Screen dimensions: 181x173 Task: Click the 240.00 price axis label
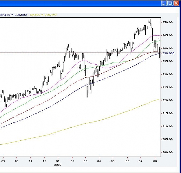167,48
